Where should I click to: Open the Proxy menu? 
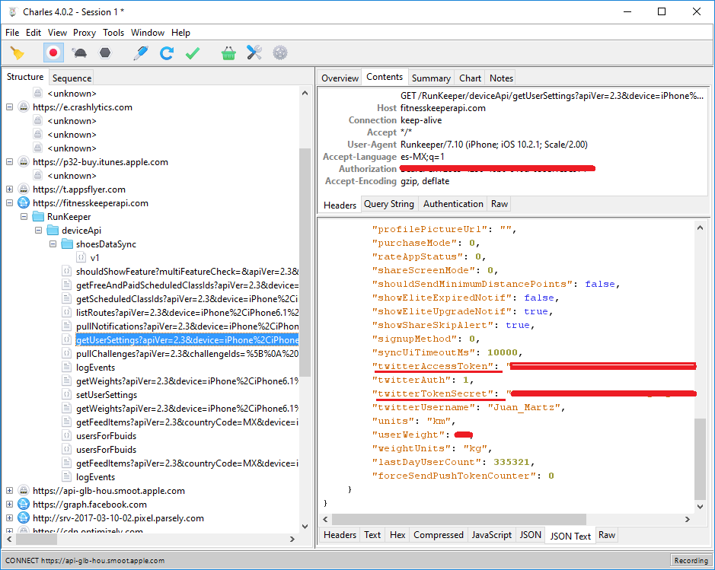pos(85,33)
